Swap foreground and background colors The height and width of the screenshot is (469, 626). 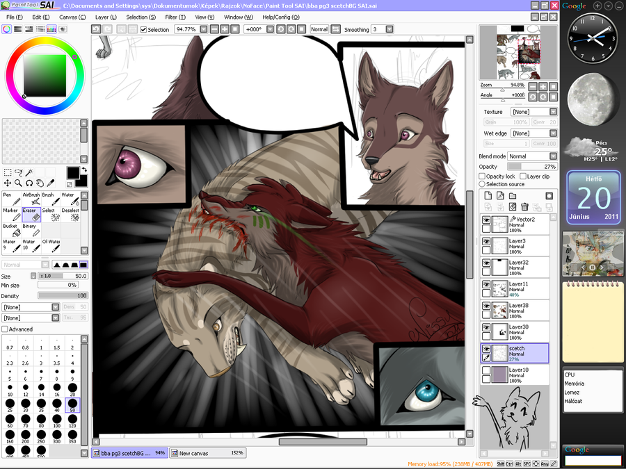84,170
